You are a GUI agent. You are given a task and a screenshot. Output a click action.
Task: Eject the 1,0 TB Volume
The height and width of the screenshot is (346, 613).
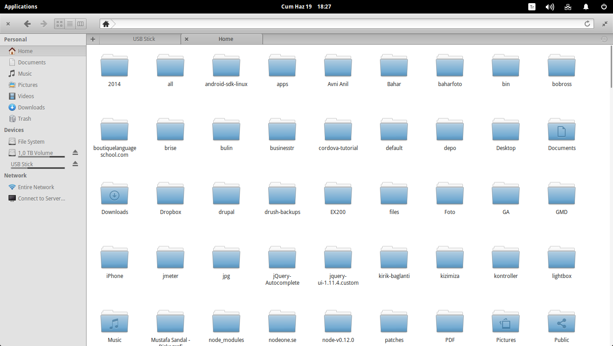click(75, 153)
